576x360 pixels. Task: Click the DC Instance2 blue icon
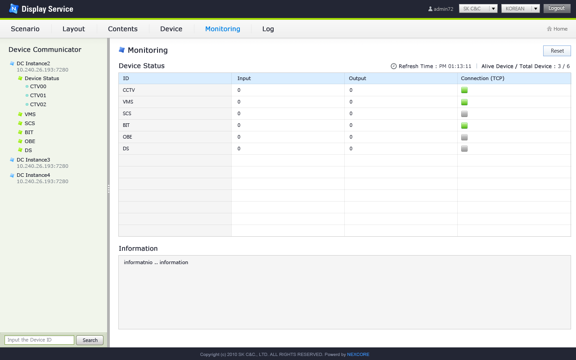[12, 63]
